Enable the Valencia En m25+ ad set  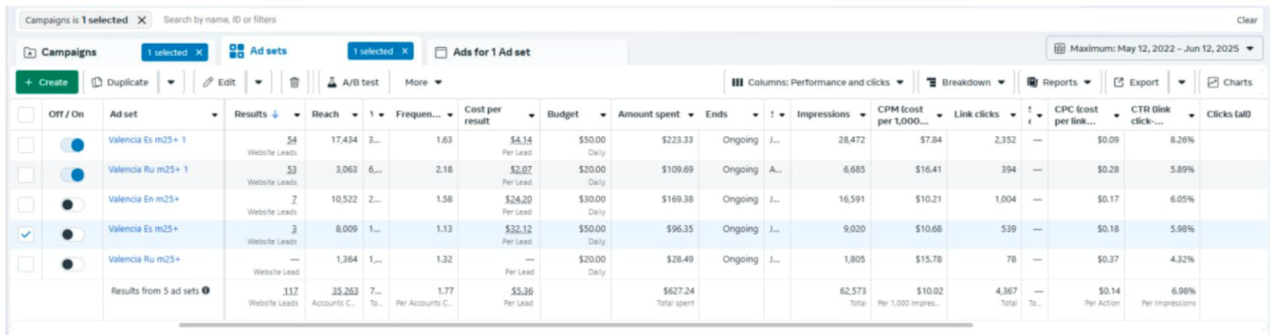coord(72,205)
